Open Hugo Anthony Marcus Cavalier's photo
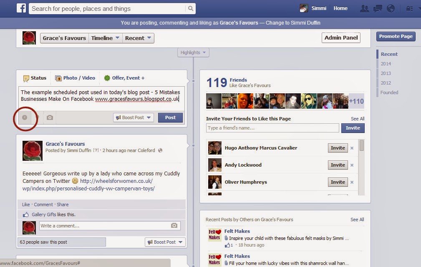Image resolution: width=421 pixels, height=267 pixels. (215, 148)
